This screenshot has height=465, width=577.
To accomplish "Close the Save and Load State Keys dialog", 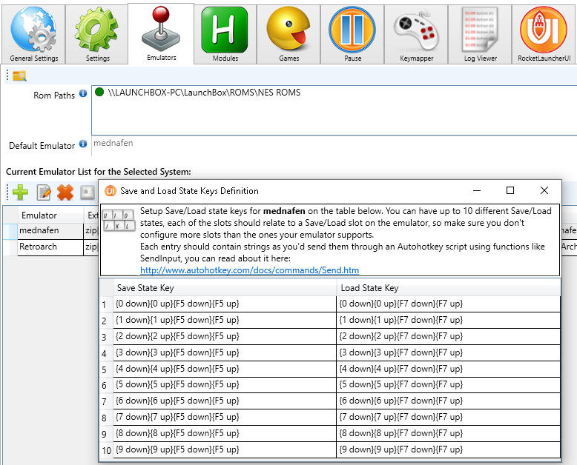I will point(544,190).
